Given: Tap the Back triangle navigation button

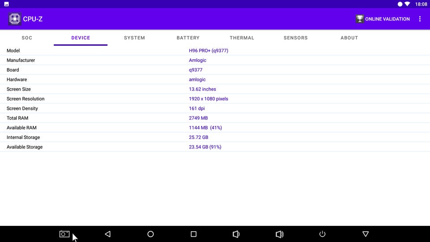Looking at the screenshot, I should [x=108, y=234].
